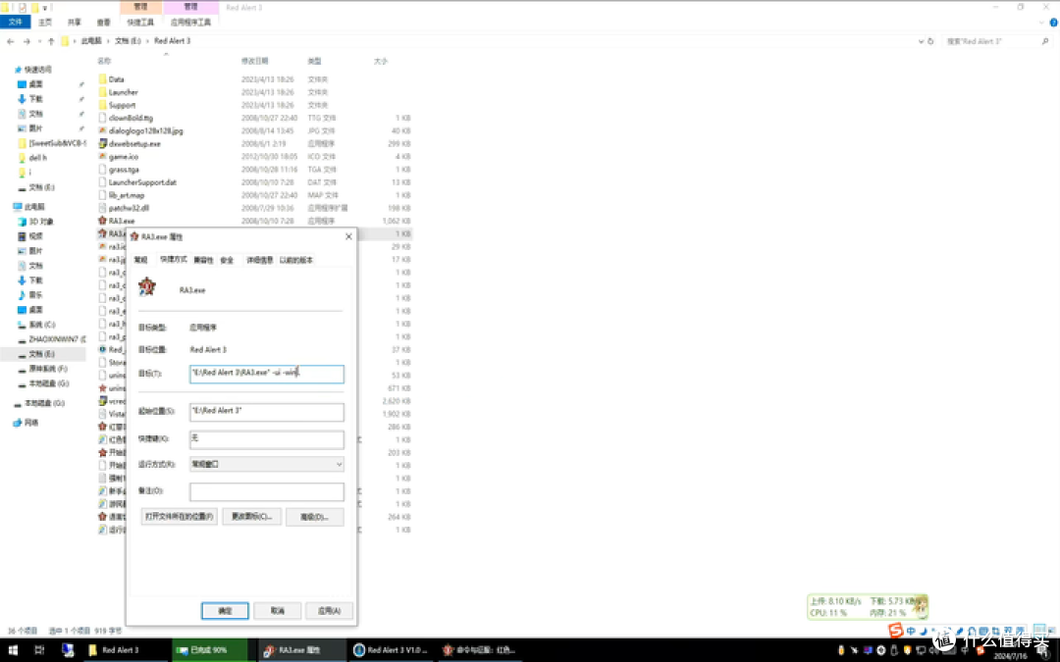The image size is (1060, 662).
Task: Open 桌面 under Quick access
Action: coord(36,84)
